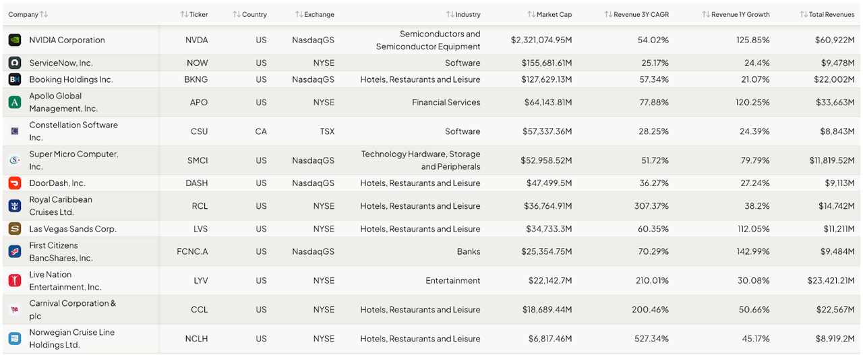Sort table by Revenue 3Y CAGR

click(x=636, y=14)
